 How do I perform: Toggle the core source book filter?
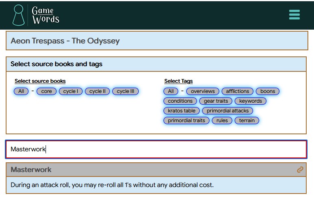point(46,91)
